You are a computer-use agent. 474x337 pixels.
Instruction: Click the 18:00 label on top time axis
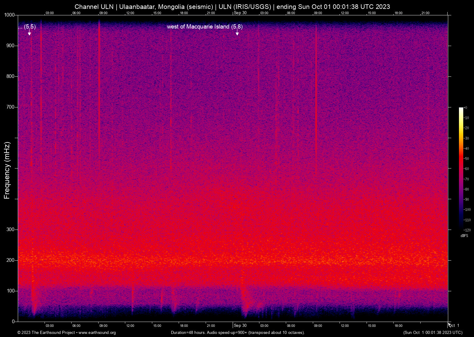click(x=184, y=13)
